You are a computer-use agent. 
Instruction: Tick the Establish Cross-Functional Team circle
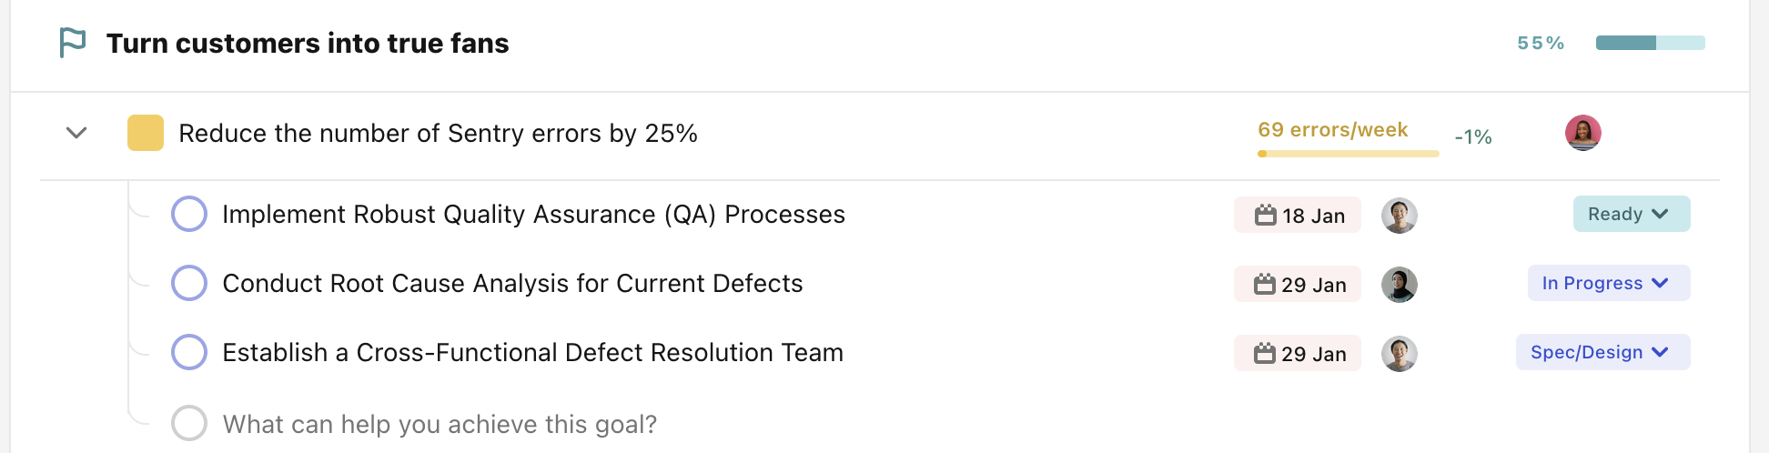pos(189,352)
